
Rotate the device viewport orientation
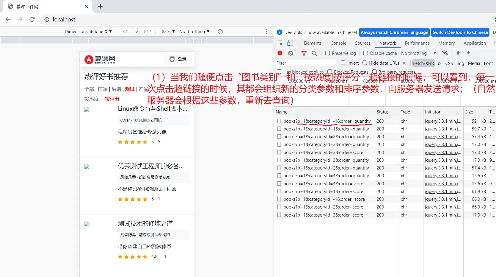[220, 31]
